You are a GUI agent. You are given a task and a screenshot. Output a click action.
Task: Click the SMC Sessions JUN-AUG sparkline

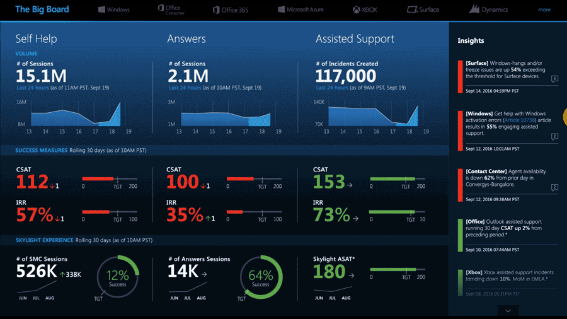point(37,287)
